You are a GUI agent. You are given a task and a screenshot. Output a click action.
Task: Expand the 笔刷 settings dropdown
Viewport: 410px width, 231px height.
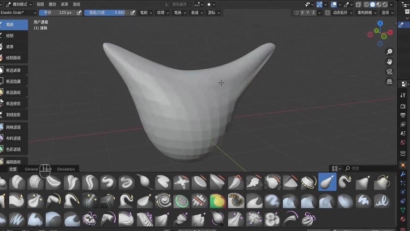click(146, 12)
